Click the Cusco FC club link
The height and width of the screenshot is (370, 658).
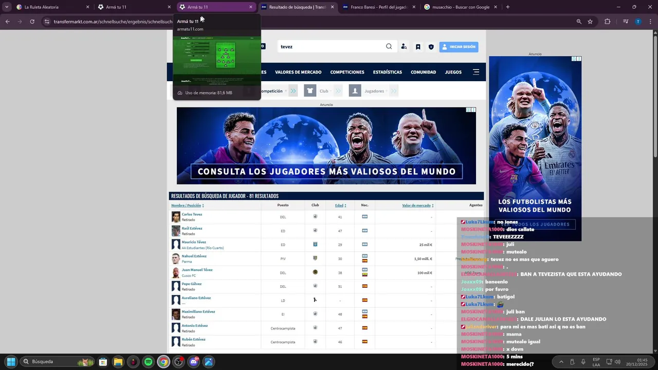tap(189, 275)
